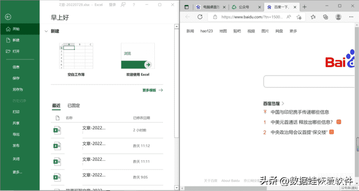The image size is (359, 191).
Task: Collapse the 新建 section chevron
Action: [46, 31]
